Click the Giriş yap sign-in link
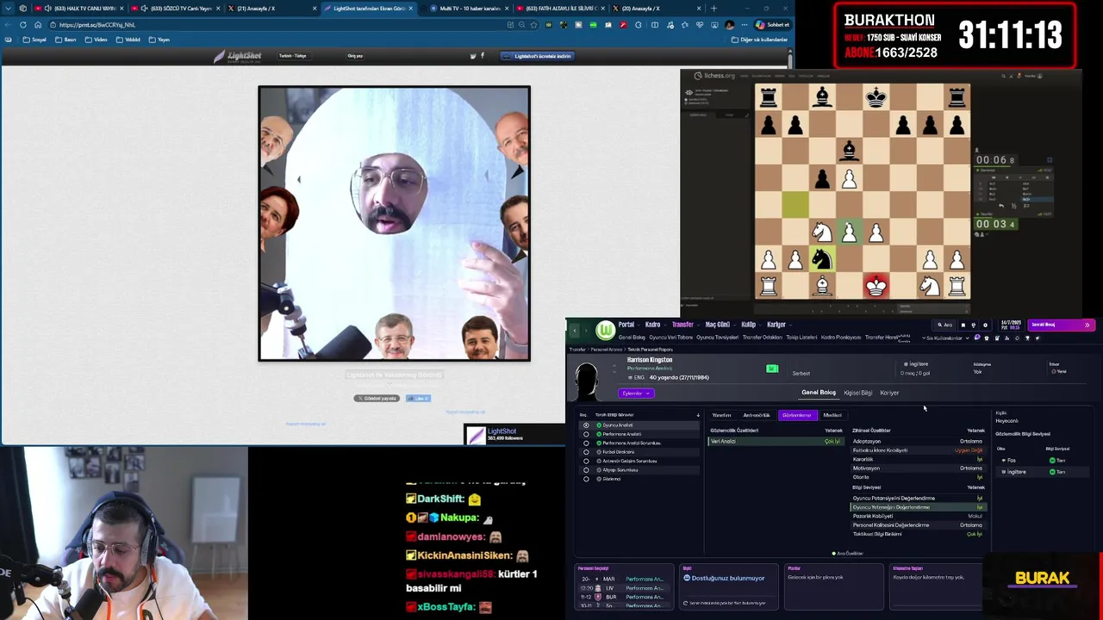 (355, 56)
